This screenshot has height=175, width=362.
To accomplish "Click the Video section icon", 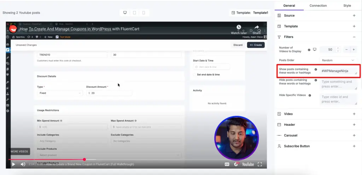I will pyautogui.click(x=279, y=114).
